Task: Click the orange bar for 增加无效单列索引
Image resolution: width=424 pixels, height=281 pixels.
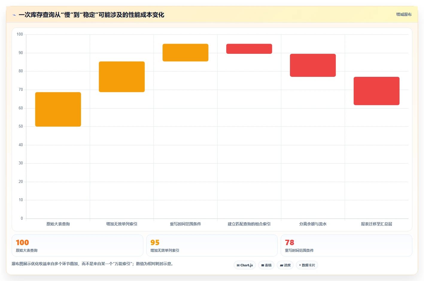Action: pos(122,77)
